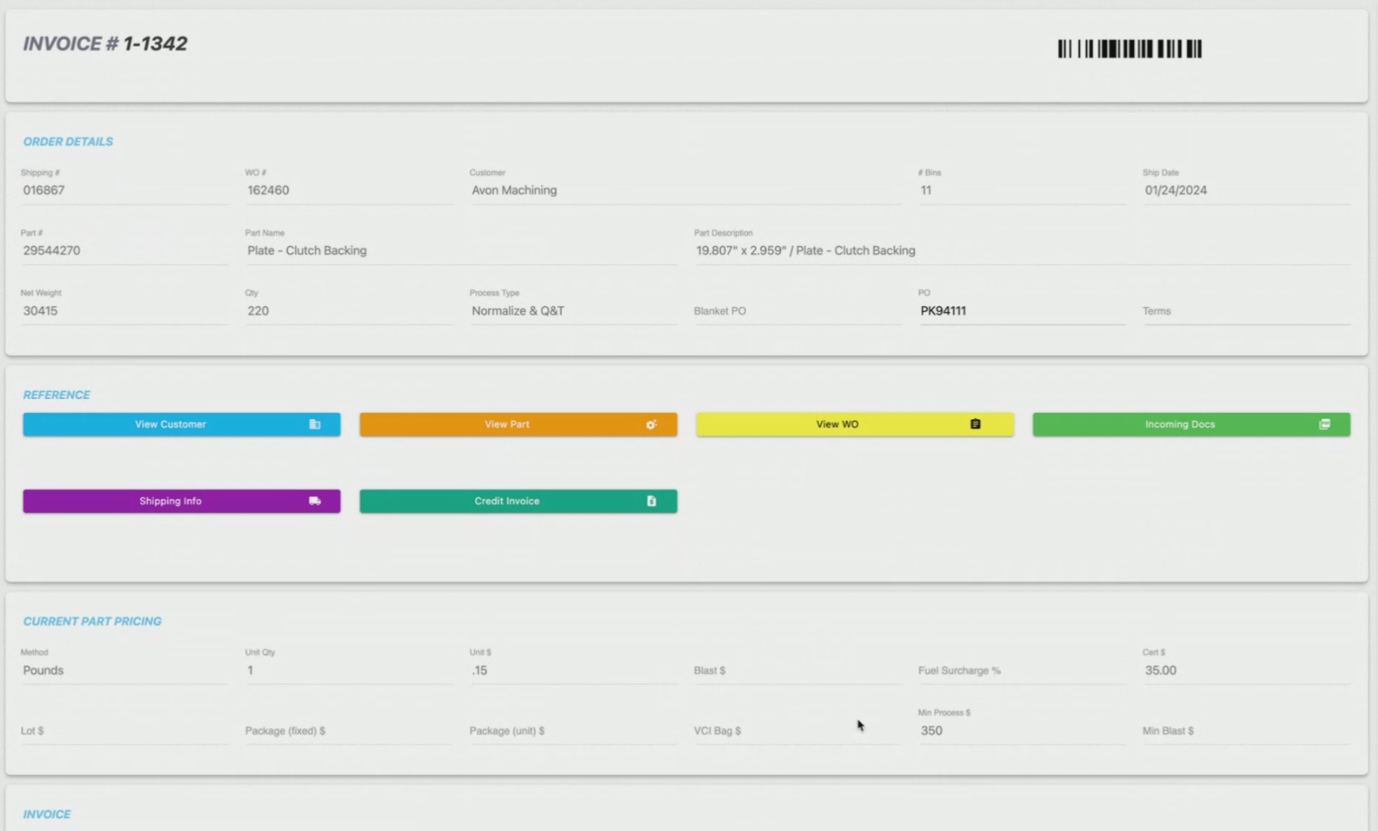Click the Method field Pounds
This screenshot has width=1378, height=831.
coord(124,670)
